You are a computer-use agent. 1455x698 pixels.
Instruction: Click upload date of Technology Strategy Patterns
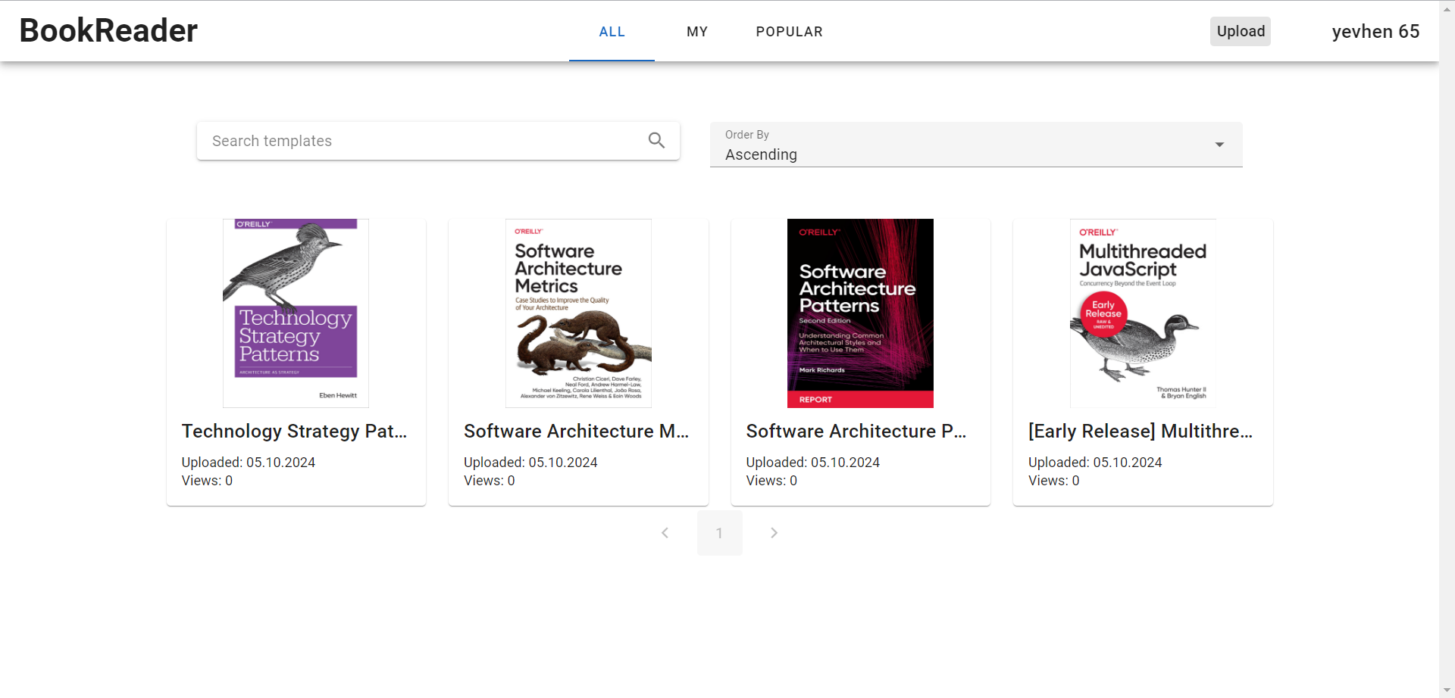[249, 463]
